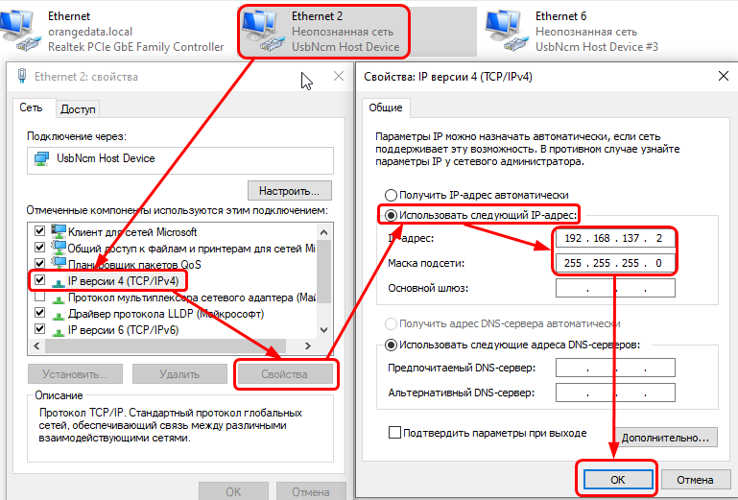Click the Основной шлюз gateway field
738x500 pixels.
pyautogui.click(x=614, y=289)
